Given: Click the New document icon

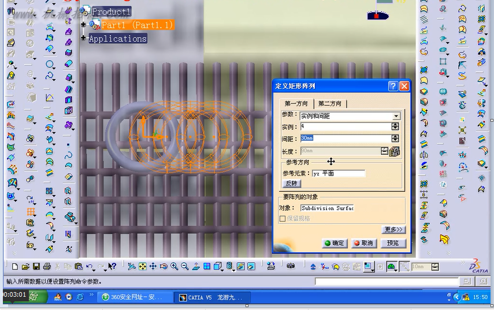Looking at the screenshot, I should point(14,267).
